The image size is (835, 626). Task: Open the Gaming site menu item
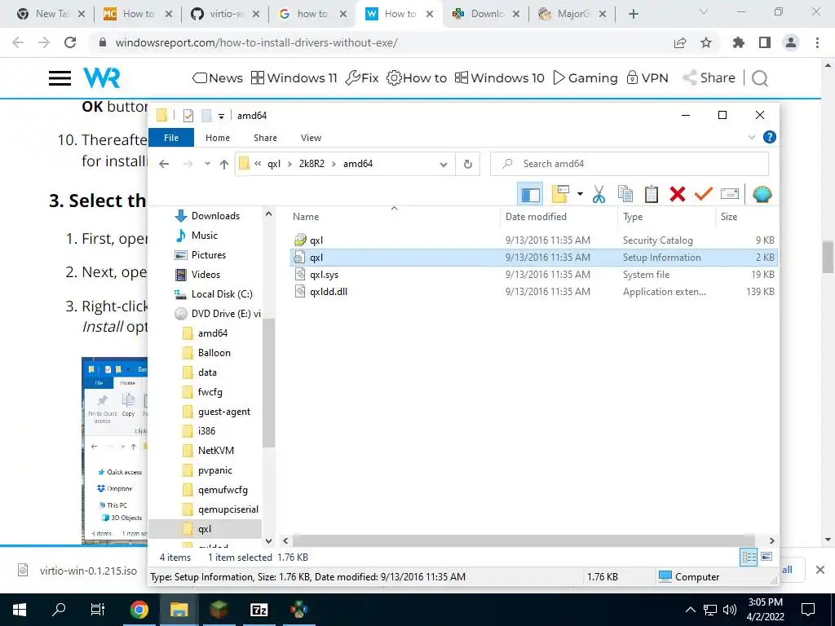[585, 78]
